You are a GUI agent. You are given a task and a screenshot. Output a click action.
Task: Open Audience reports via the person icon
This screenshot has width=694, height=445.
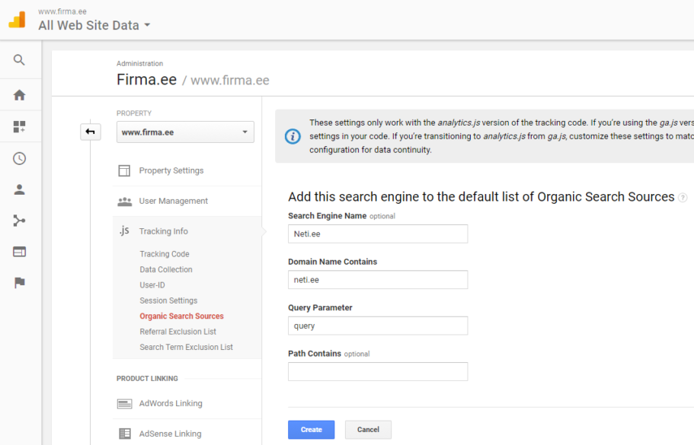tap(20, 189)
